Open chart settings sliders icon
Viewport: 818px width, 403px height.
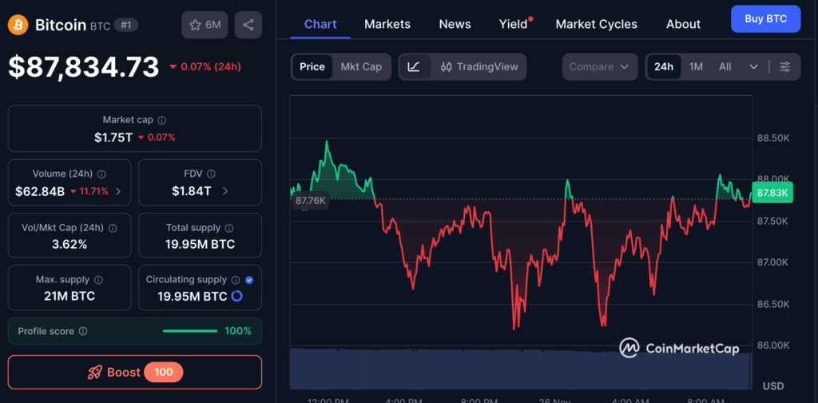pyautogui.click(x=785, y=66)
